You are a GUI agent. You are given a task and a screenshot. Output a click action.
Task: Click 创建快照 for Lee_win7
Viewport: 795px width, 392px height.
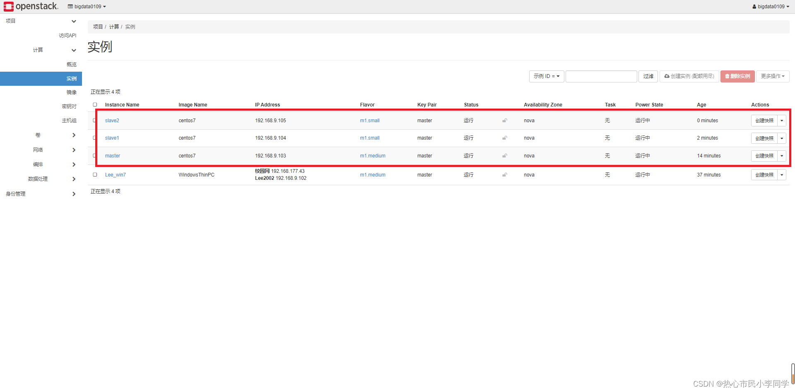pos(764,175)
